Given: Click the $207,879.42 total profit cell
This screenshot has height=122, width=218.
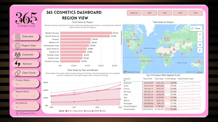Looking at the screenshot, I should tap(148, 109).
